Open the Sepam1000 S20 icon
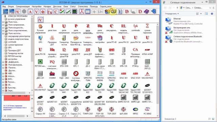This screenshot has height=122, width=217. coord(52,88)
